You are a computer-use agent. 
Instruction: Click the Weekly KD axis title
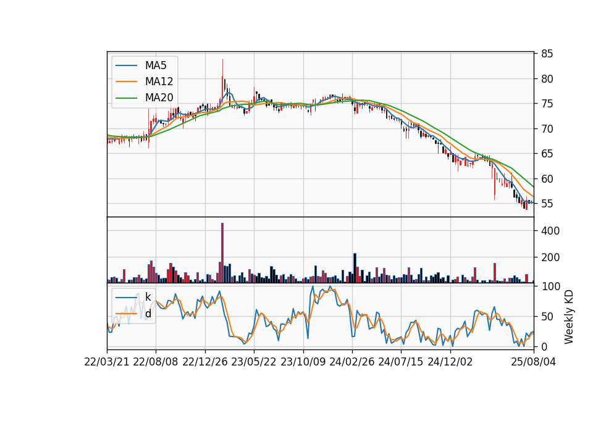[x=569, y=317]
